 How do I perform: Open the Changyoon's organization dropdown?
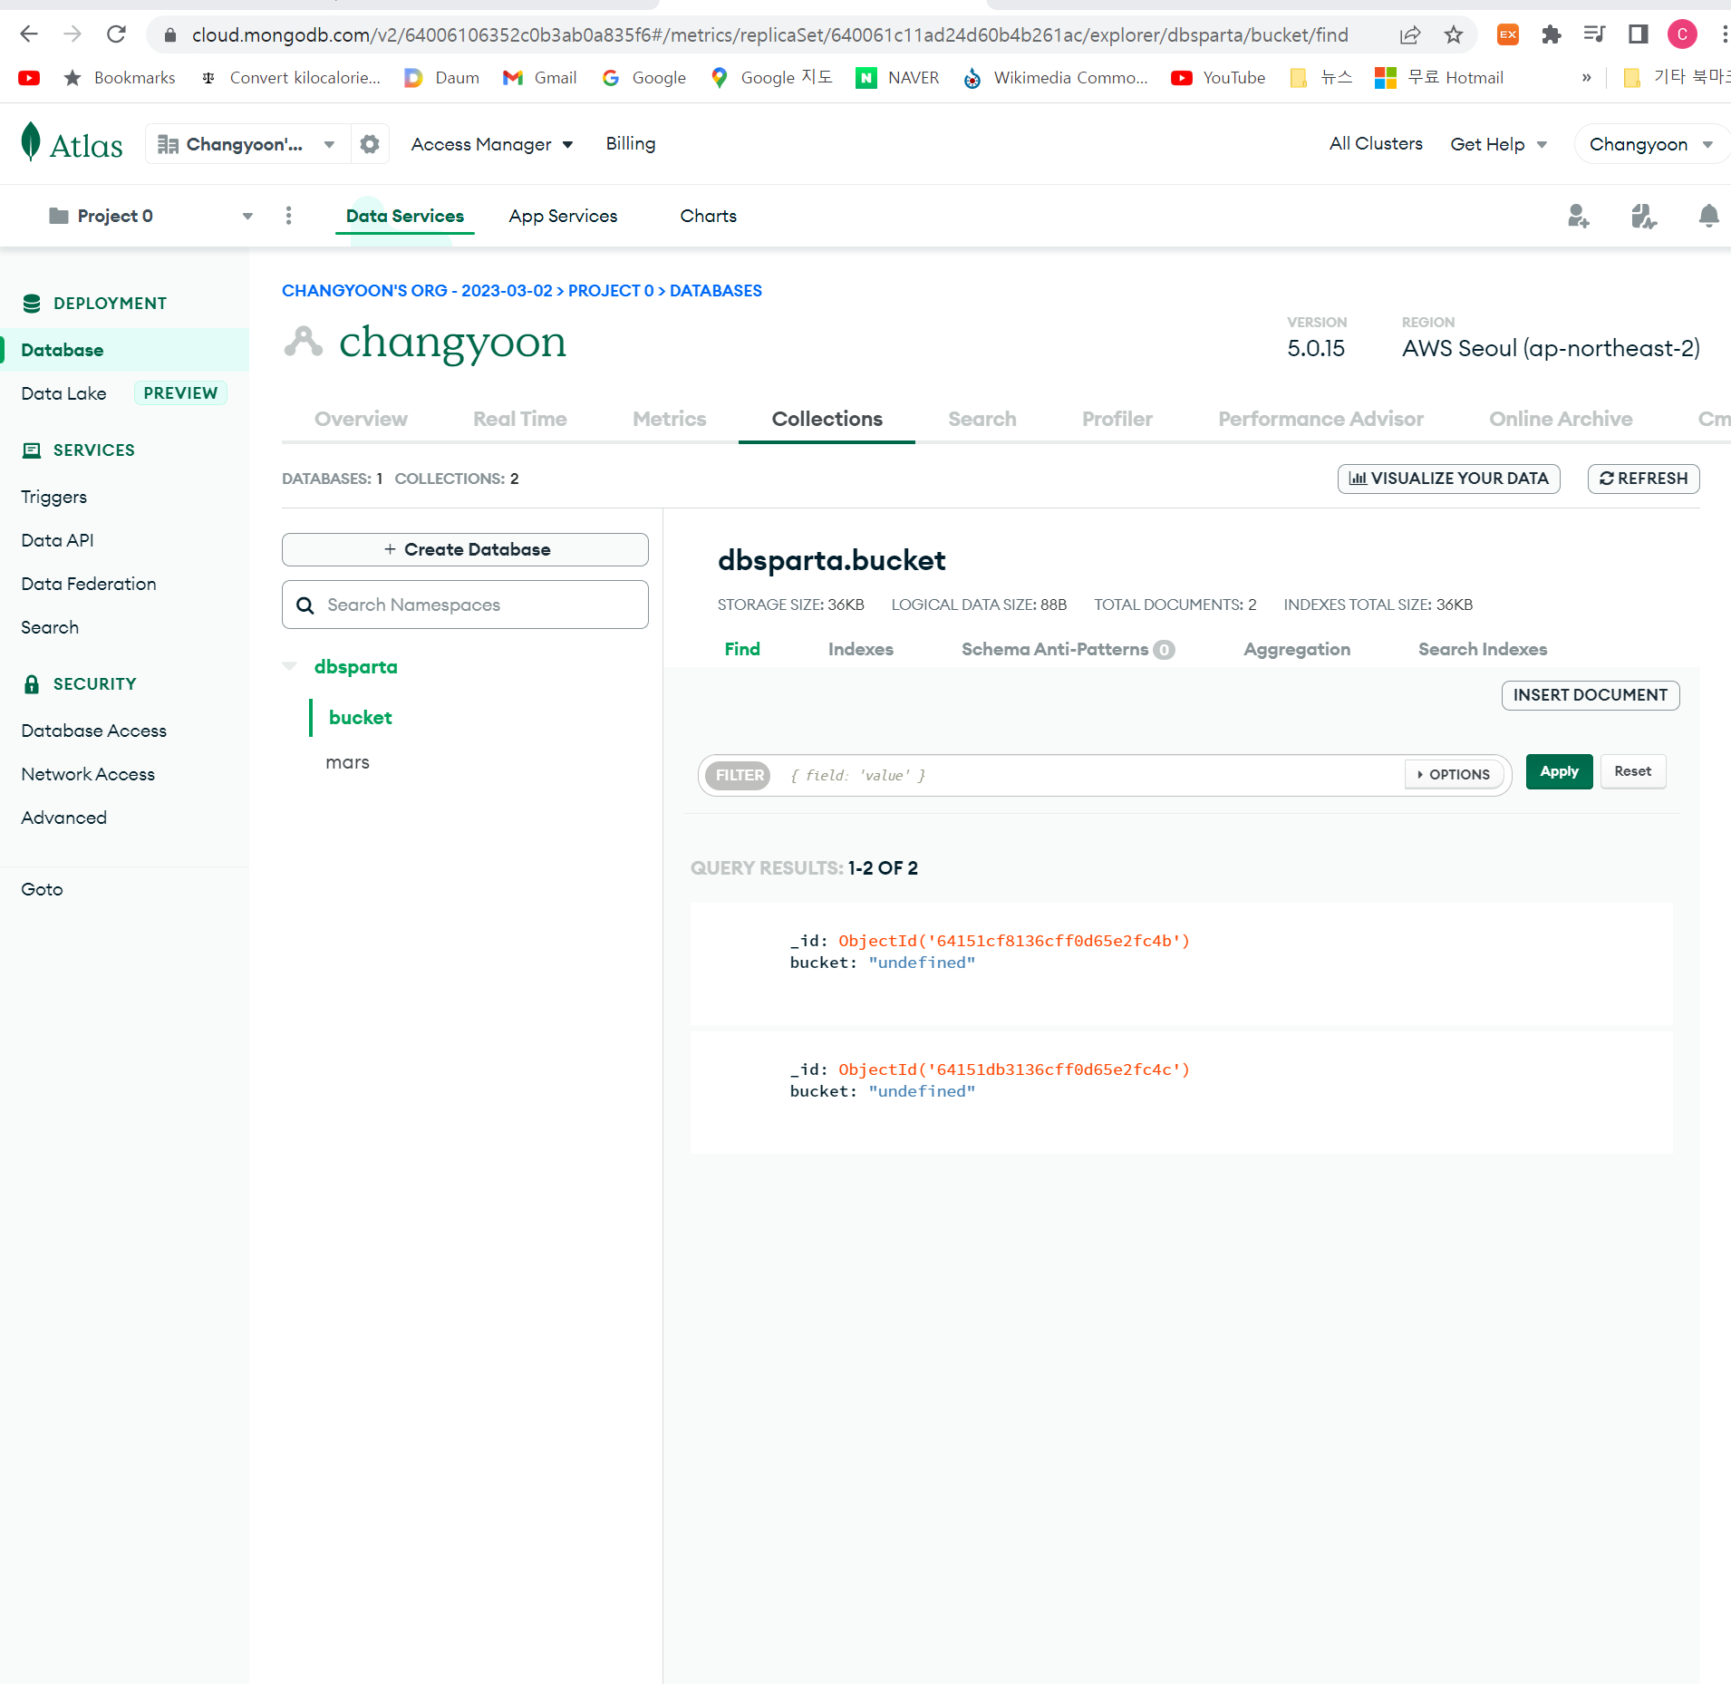[x=247, y=144]
